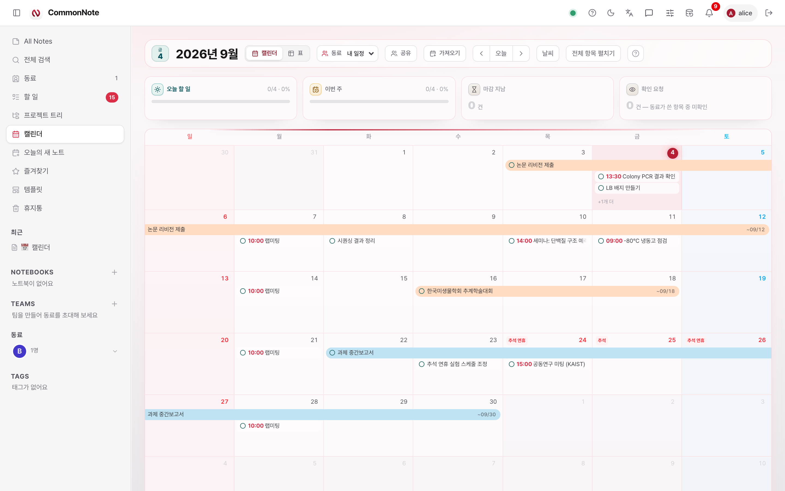Check off 09:00 -80°C 냉동고 점검
The width and height of the screenshot is (785, 491).
[601, 241]
